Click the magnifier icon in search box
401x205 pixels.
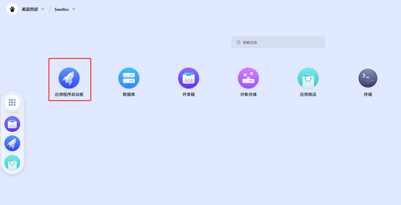pos(239,42)
